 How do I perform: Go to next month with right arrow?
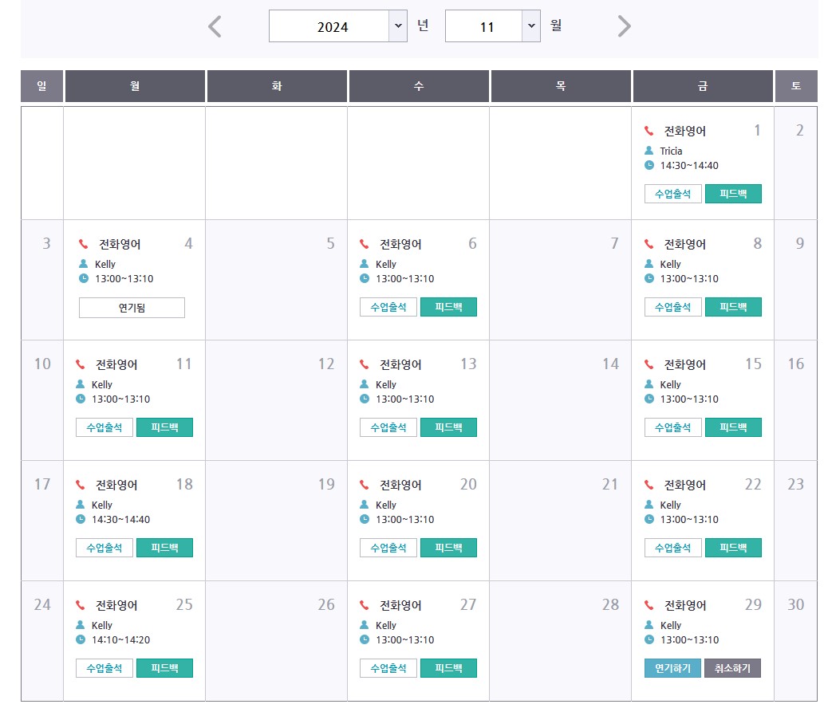click(x=624, y=26)
